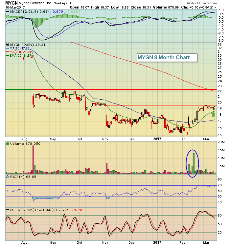The height and width of the screenshot is (245, 230).
Task: Click the Nasdaq GS exchange label
Action: (62, 3)
